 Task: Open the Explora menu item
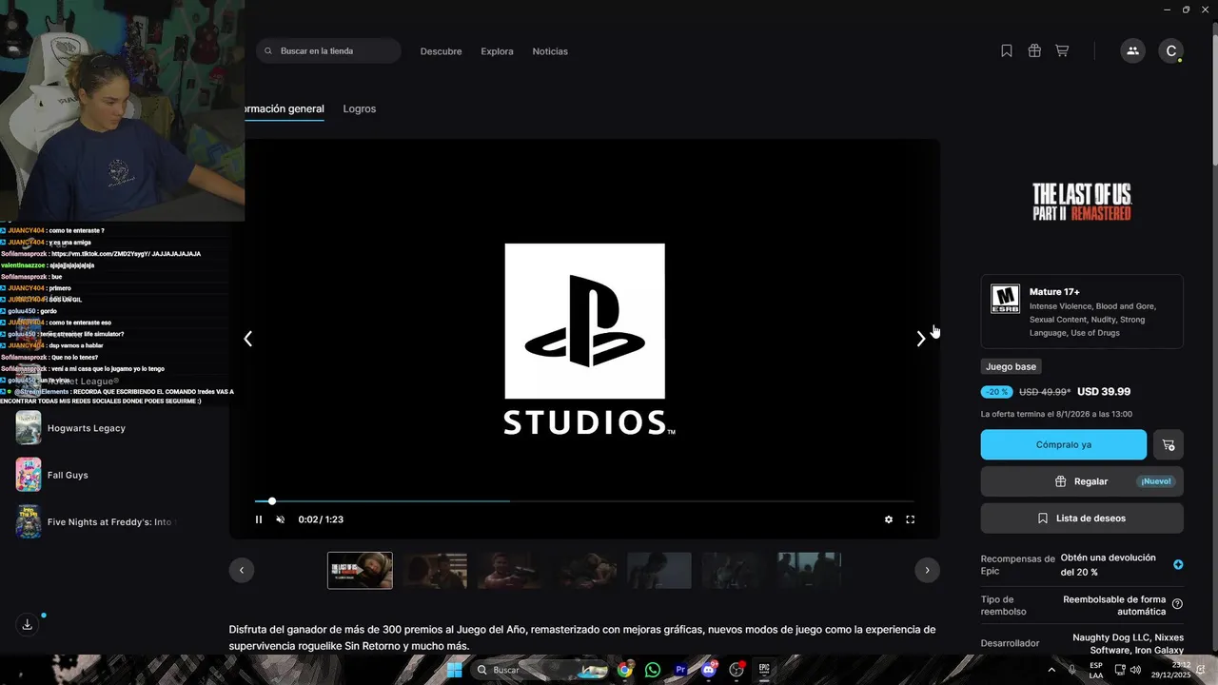tap(497, 51)
